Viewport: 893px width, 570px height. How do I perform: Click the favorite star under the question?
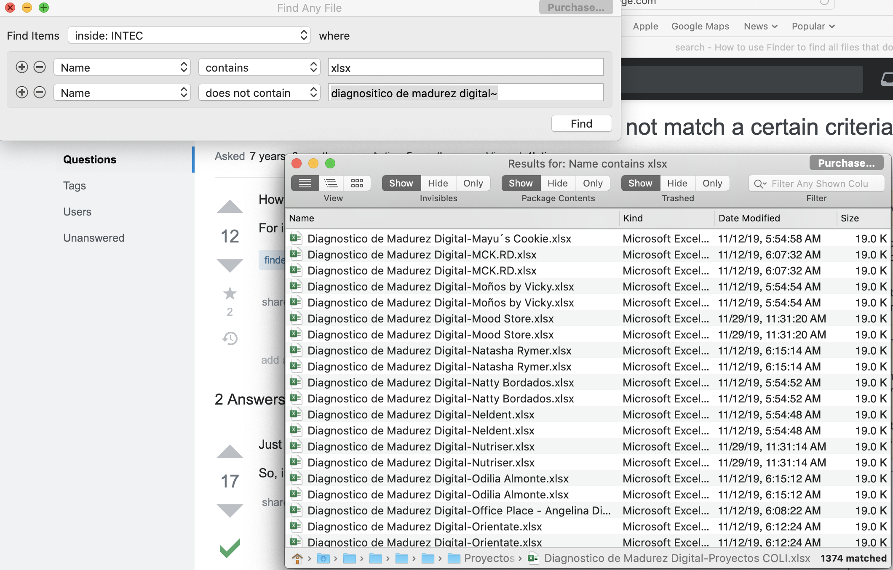[230, 293]
